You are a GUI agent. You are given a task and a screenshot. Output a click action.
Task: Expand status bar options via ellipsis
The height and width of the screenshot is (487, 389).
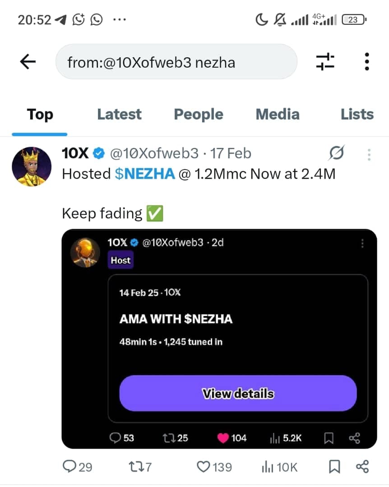click(119, 19)
